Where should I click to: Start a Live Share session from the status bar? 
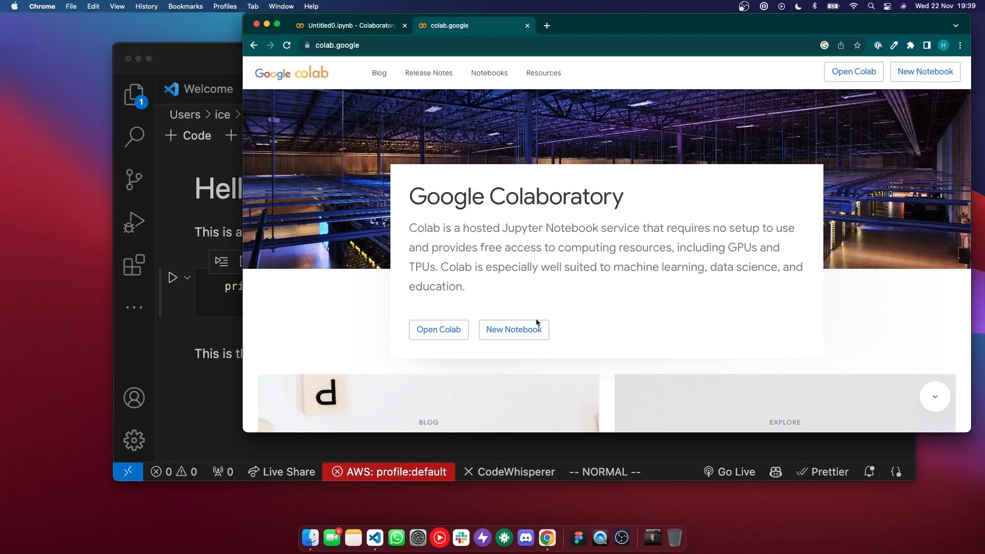(281, 471)
